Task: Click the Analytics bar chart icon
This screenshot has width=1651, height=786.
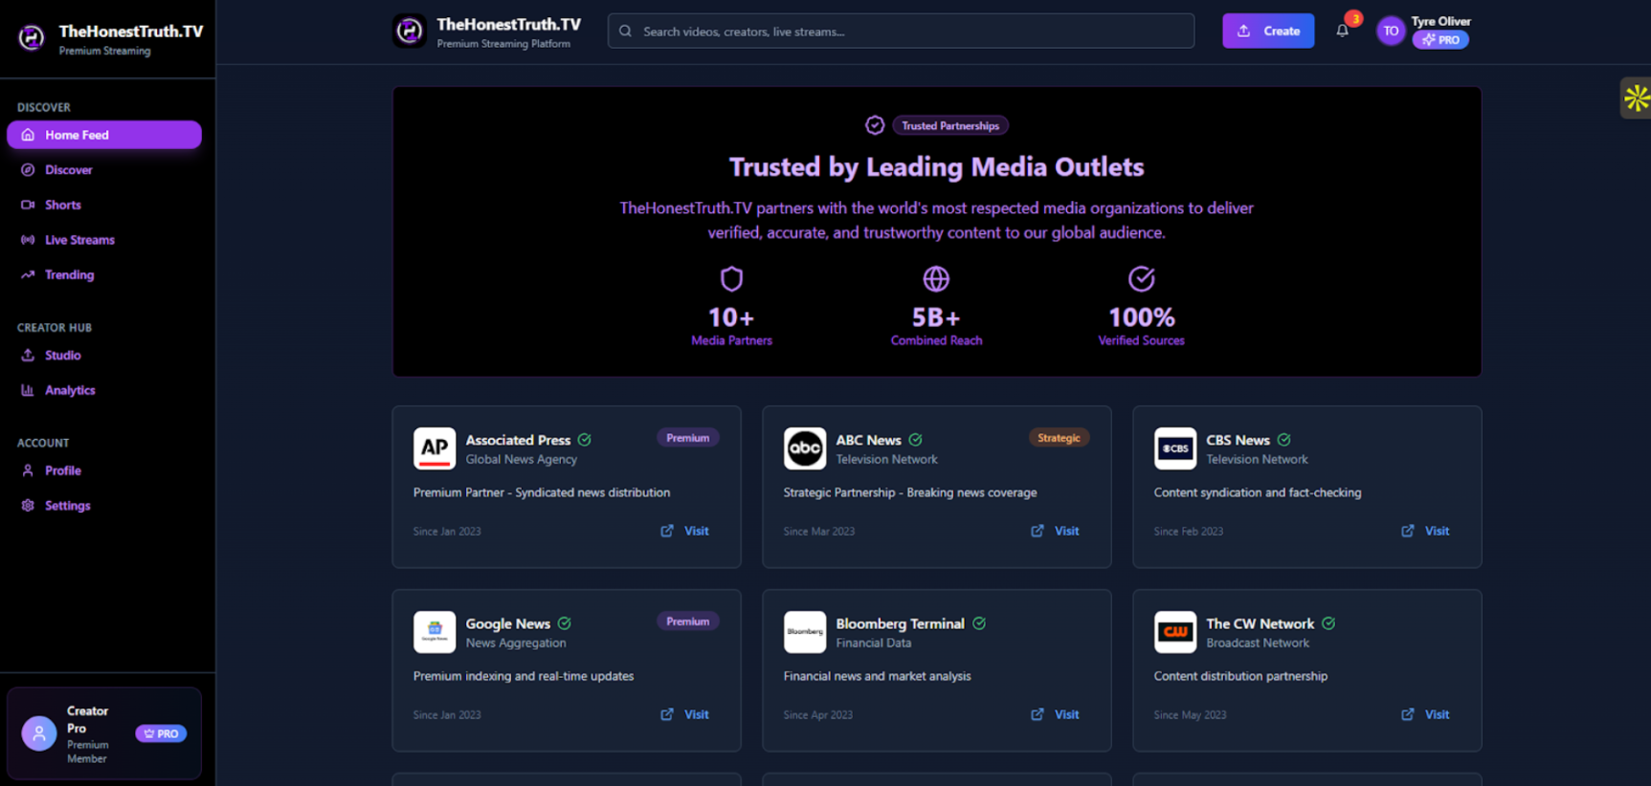Action: pos(28,390)
